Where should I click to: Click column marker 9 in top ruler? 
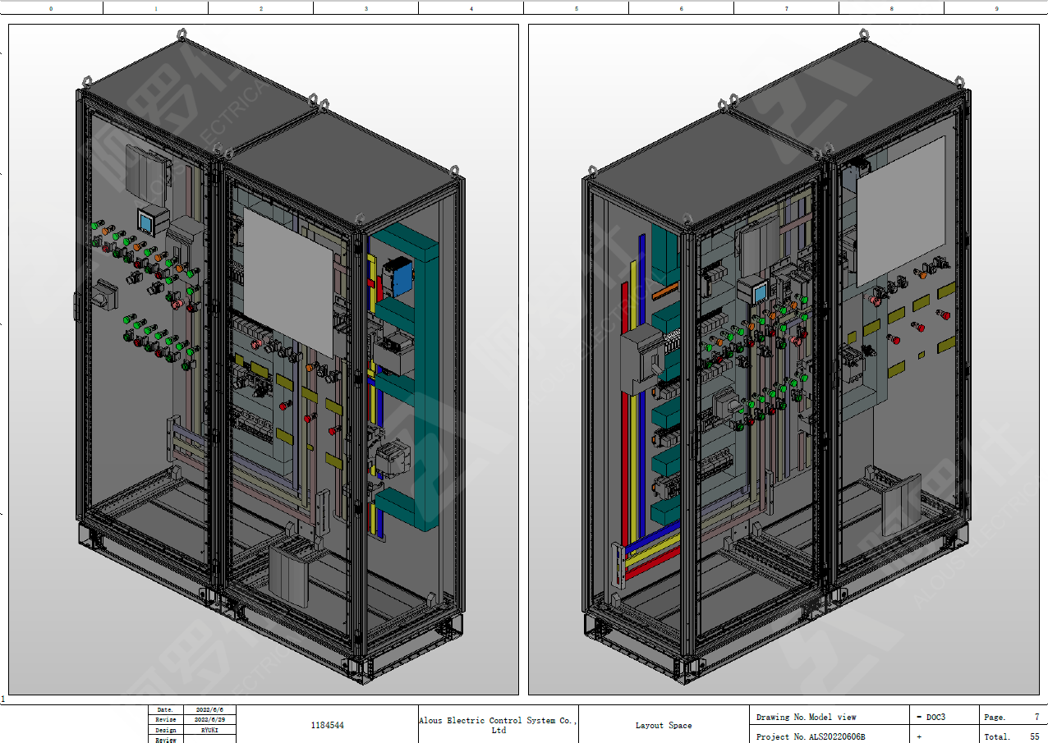click(x=996, y=8)
